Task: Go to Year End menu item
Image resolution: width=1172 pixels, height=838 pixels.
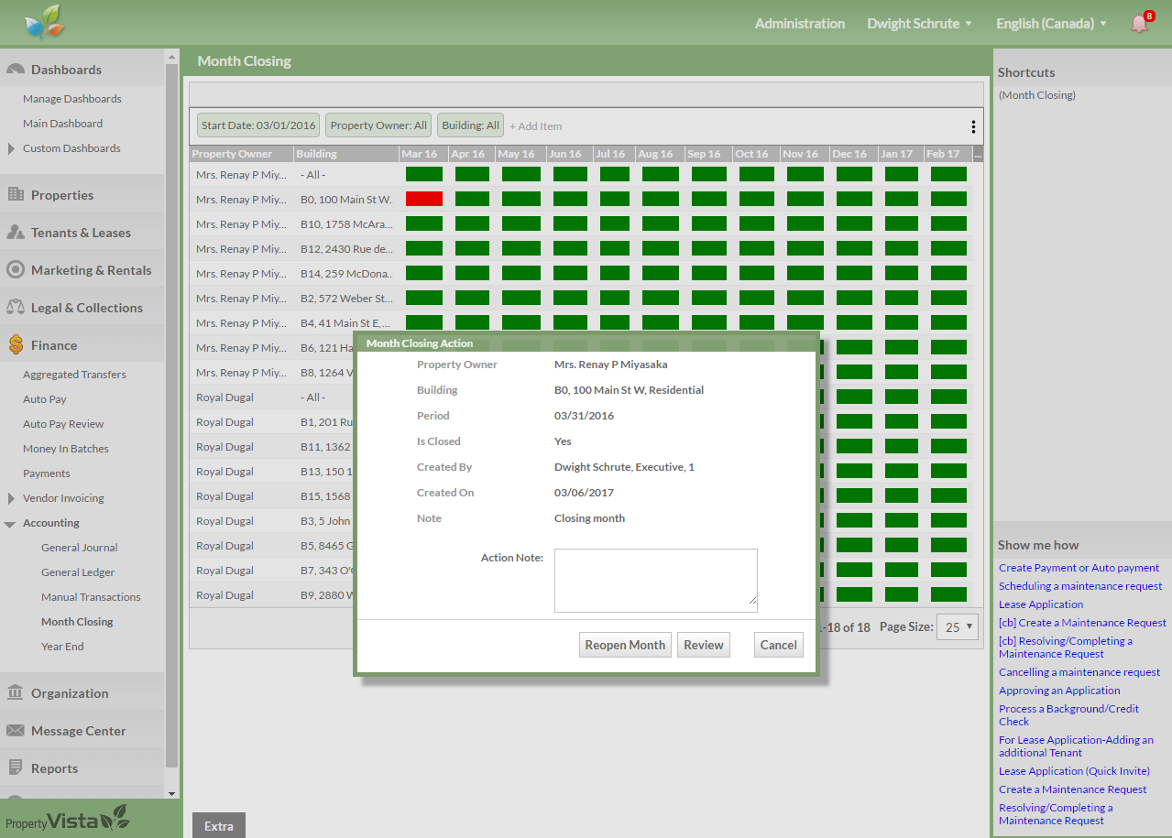Action: pos(62,647)
